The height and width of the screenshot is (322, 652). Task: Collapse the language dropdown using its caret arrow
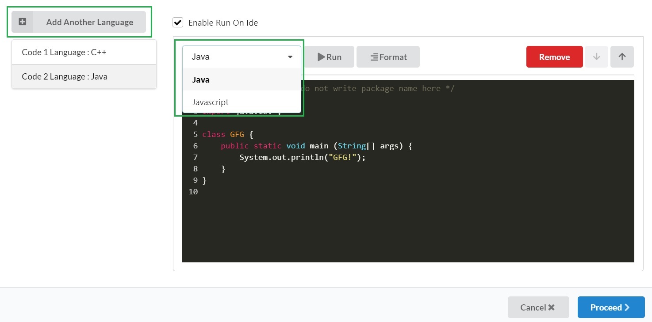290,57
